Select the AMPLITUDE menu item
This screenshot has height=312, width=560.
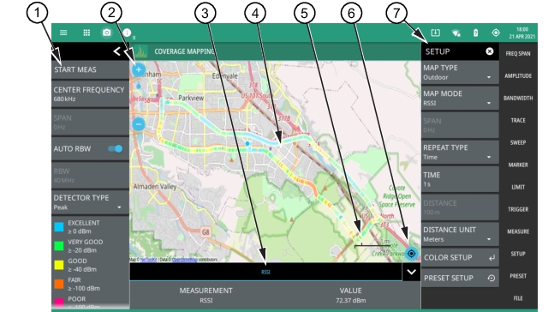tap(518, 75)
